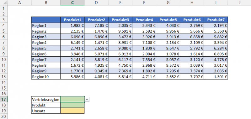Click the Produkt4 header cell
Screen dimensions: 251x119
[x=144, y=20]
